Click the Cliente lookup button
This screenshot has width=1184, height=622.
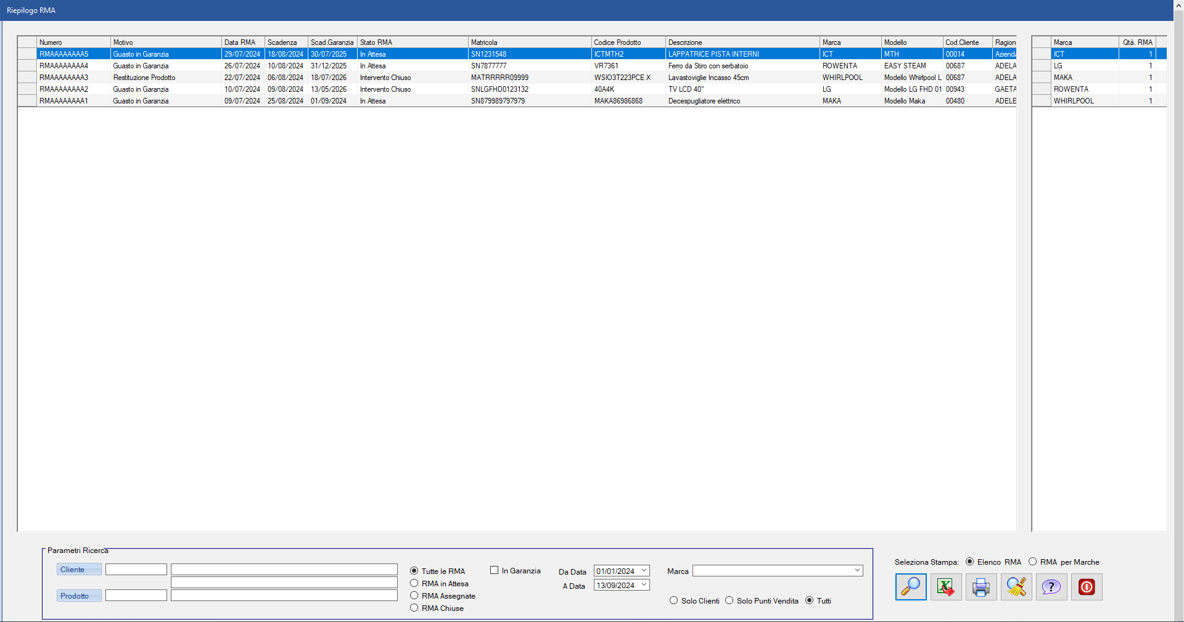(x=79, y=570)
